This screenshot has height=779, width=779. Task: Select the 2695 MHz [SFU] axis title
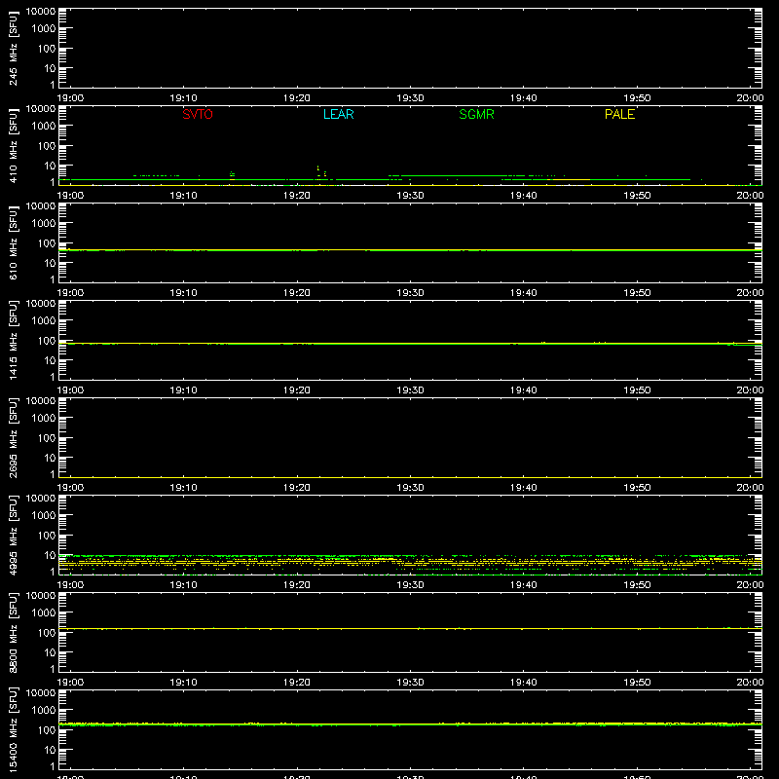tap(13, 437)
